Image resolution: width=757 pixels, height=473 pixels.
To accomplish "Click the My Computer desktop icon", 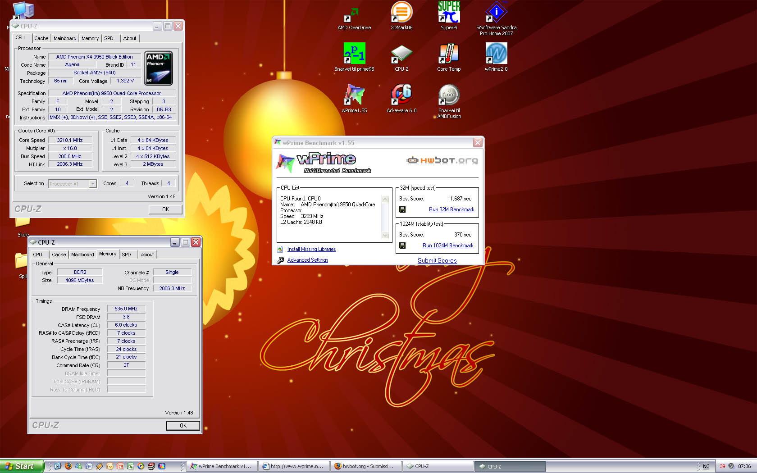I will click(23, 11).
